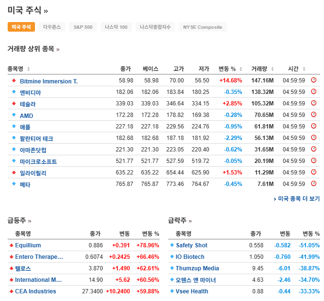
Task: Click the clock icon in AMD row
Action: [x=313, y=115]
